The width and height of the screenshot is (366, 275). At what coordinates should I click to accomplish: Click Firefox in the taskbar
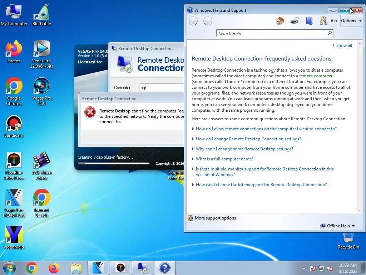tap(54, 268)
